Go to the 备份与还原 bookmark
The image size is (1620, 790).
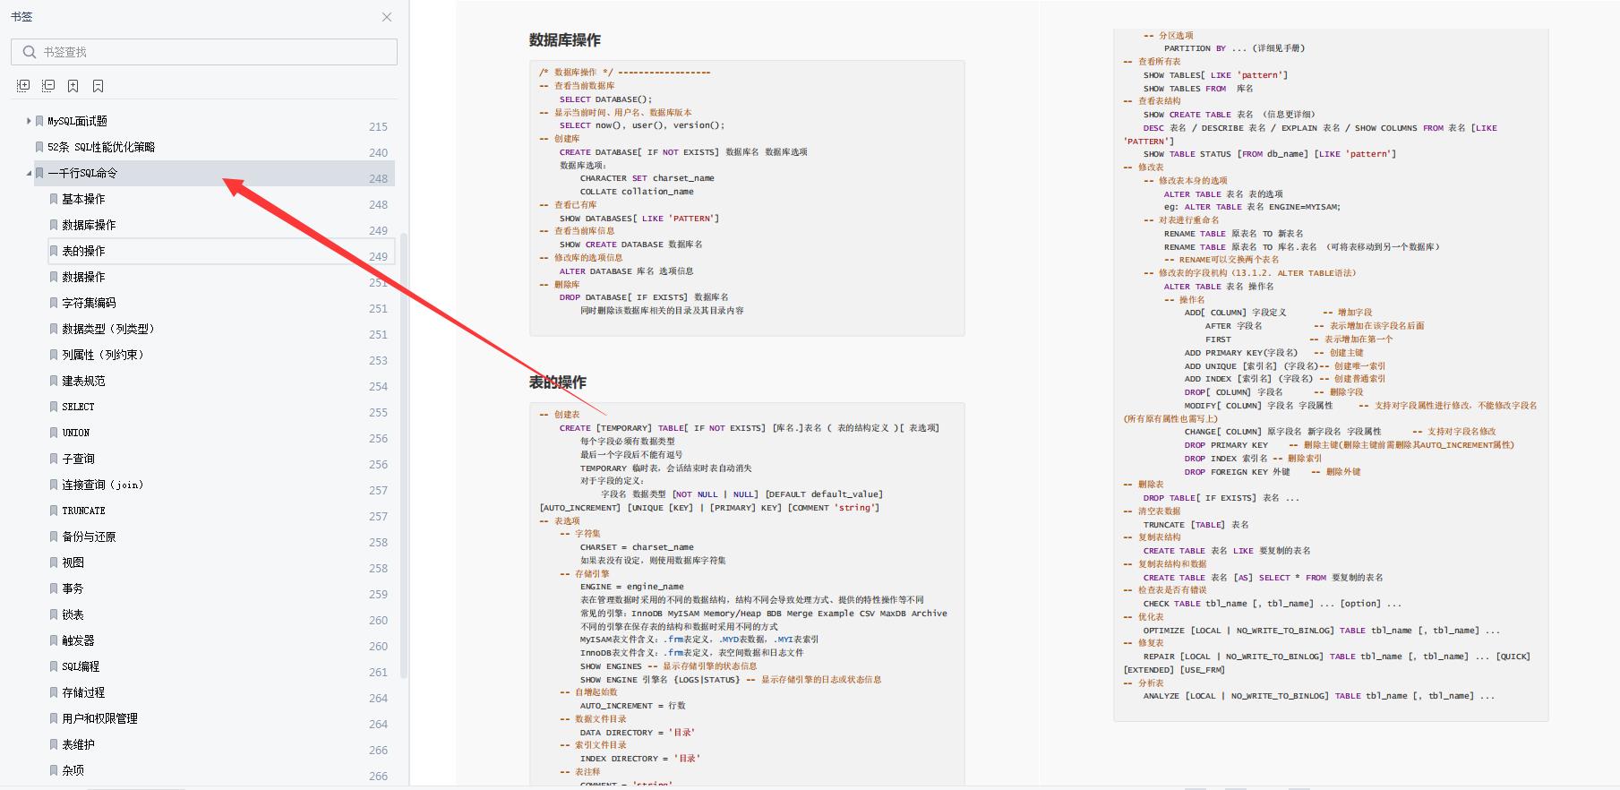pos(89,537)
